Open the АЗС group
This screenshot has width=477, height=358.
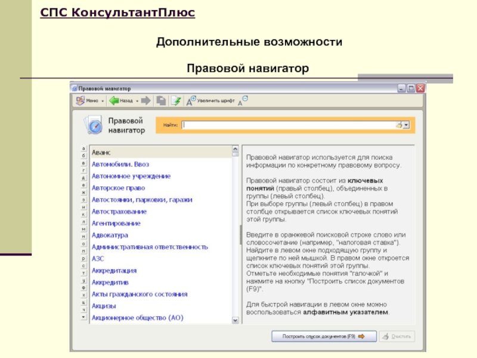pos(98,259)
